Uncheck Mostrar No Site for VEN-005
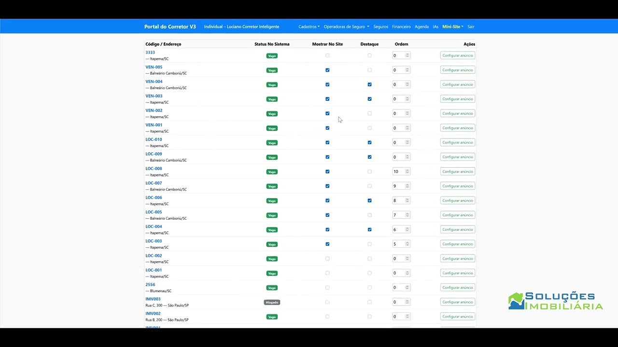This screenshot has height=347, width=618. pos(327,70)
